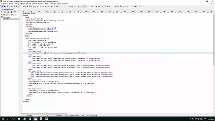Select the Nový projekt tree item
This screenshot has height=121, width=215.
tap(7, 17)
